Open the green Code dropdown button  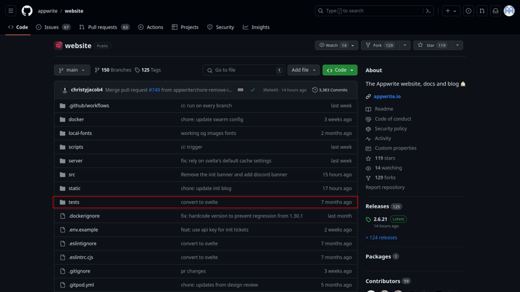(x=340, y=70)
